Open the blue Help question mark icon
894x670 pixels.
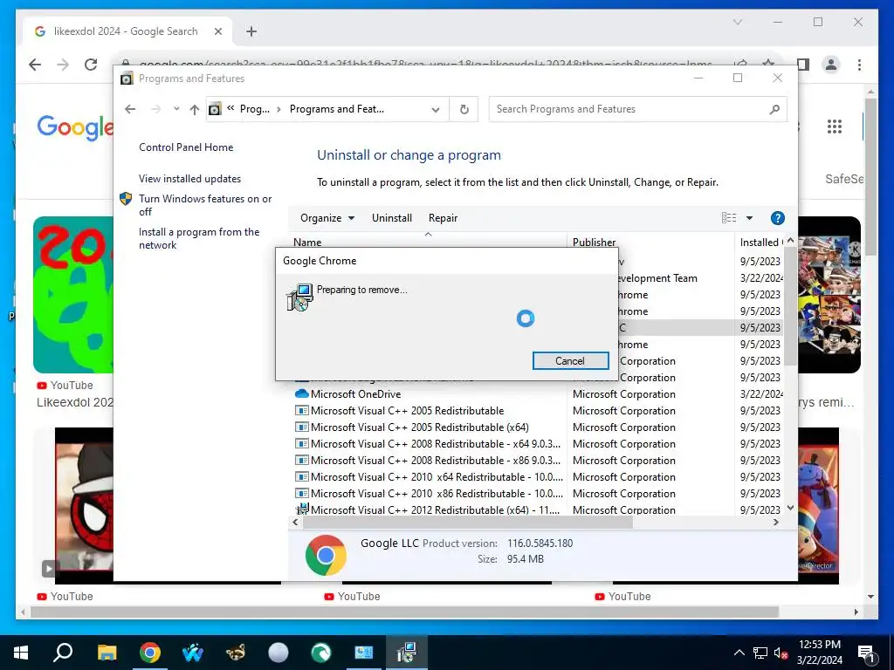[x=777, y=217]
